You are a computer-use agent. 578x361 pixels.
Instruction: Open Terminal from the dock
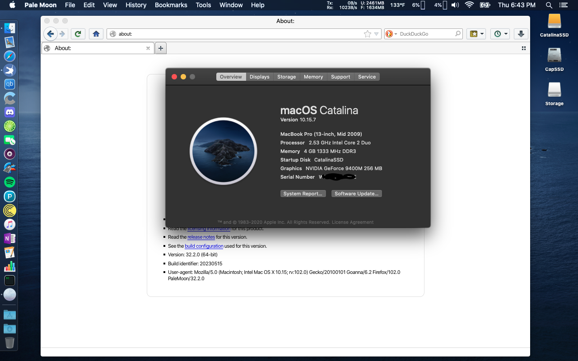pos(9,280)
